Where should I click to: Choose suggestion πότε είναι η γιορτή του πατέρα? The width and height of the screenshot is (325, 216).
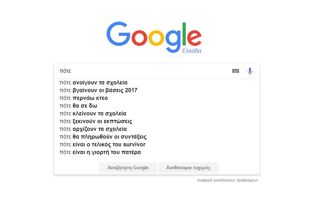(x=157, y=152)
